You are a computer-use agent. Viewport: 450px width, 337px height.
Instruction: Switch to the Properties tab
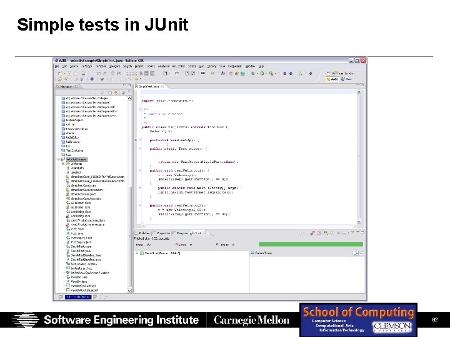coord(162,233)
